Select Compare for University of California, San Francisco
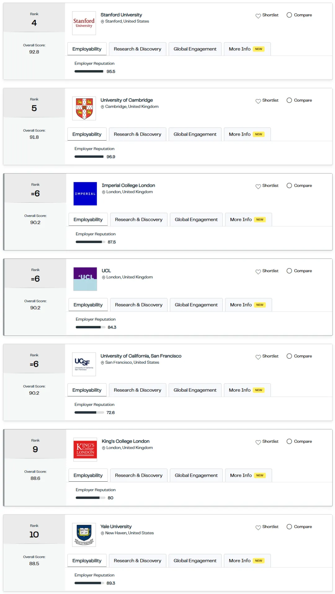 289,356
